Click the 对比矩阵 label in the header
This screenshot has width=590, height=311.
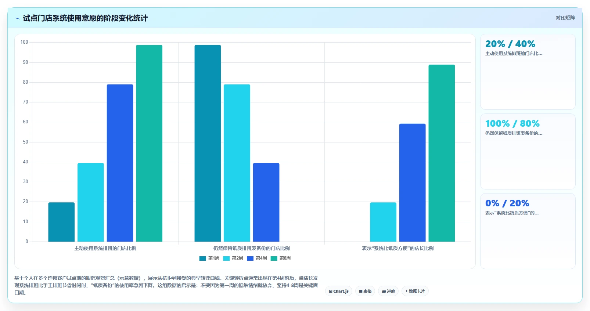(x=565, y=18)
